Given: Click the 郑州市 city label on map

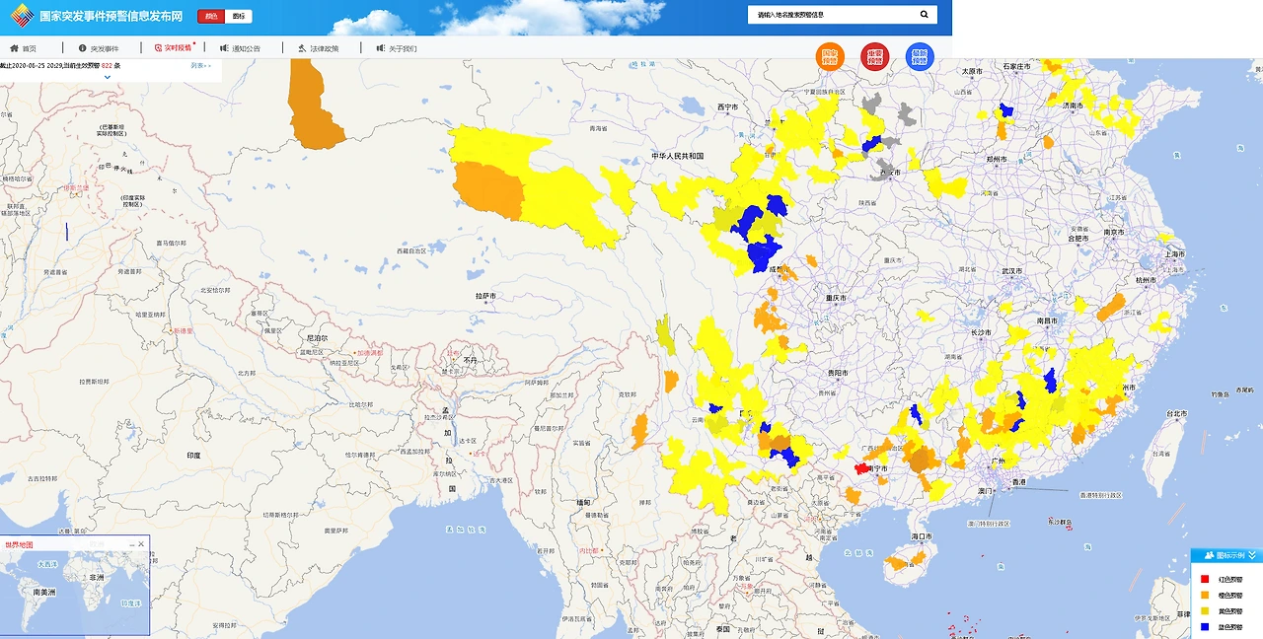Looking at the screenshot, I should coord(997,159).
